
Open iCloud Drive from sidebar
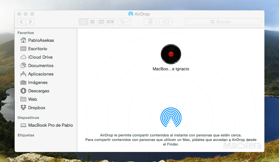[x=40, y=57]
